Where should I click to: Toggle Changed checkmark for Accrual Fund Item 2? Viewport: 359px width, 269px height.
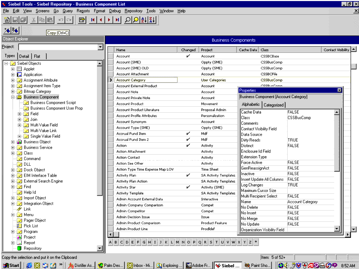(188, 140)
